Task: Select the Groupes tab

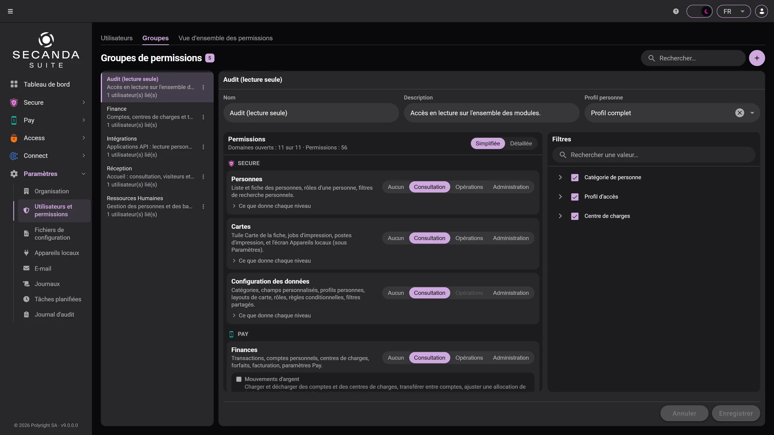Action: coord(155,38)
